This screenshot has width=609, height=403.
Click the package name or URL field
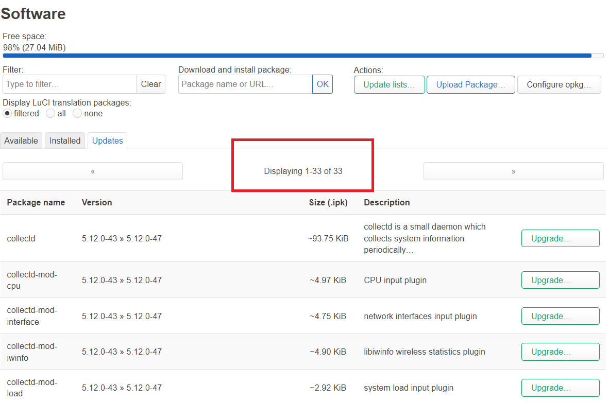tap(245, 84)
